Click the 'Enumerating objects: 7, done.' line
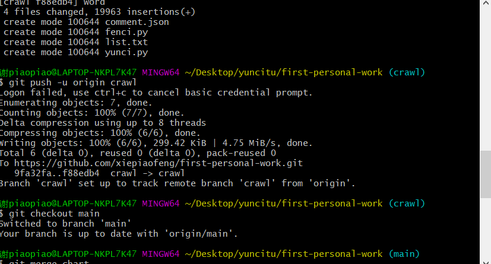 74,103
